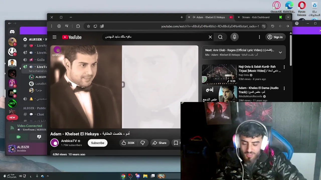This screenshot has height=180, width=321.
Task: Toggle taskbar volume speaker icon
Action: pos(20,176)
